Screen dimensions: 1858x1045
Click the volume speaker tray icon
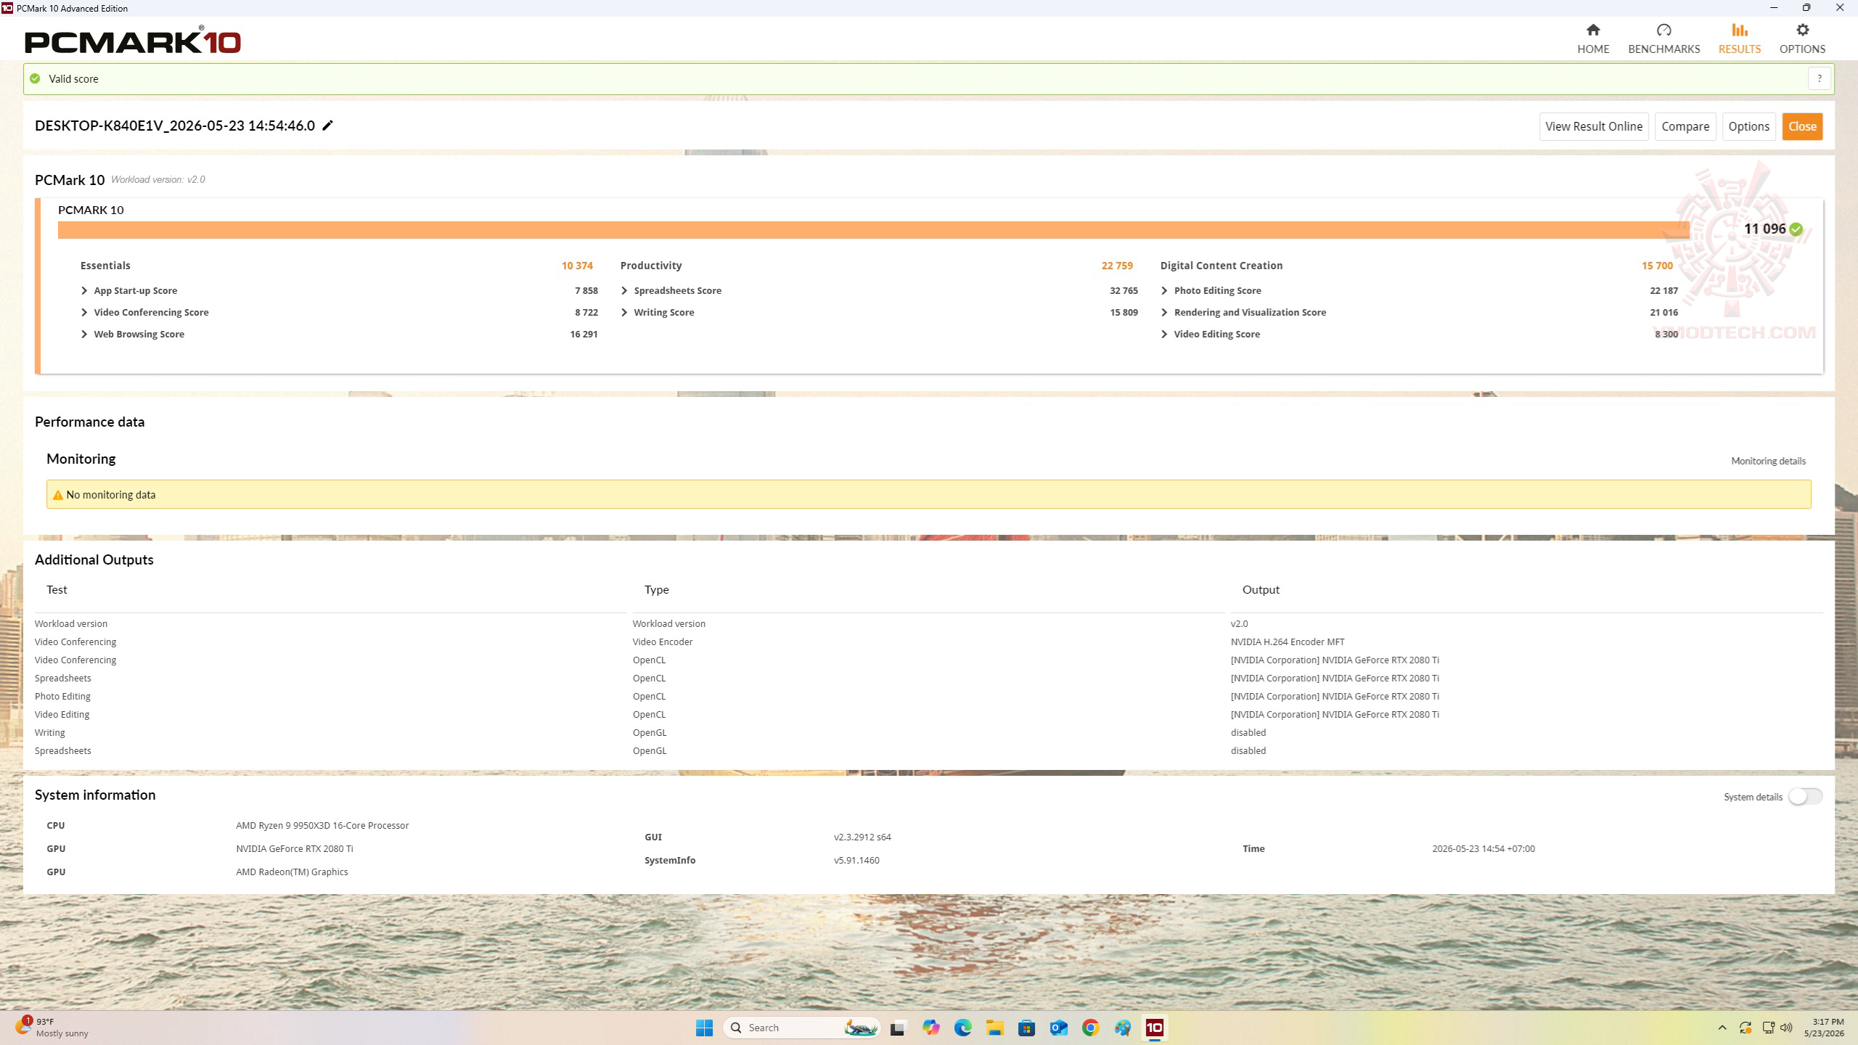(1786, 1028)
